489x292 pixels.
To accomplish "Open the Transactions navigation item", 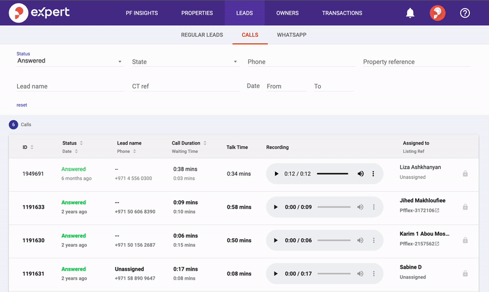I will (342, 13).
